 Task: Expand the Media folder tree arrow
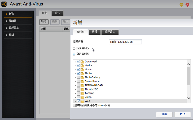pos(75,66)
